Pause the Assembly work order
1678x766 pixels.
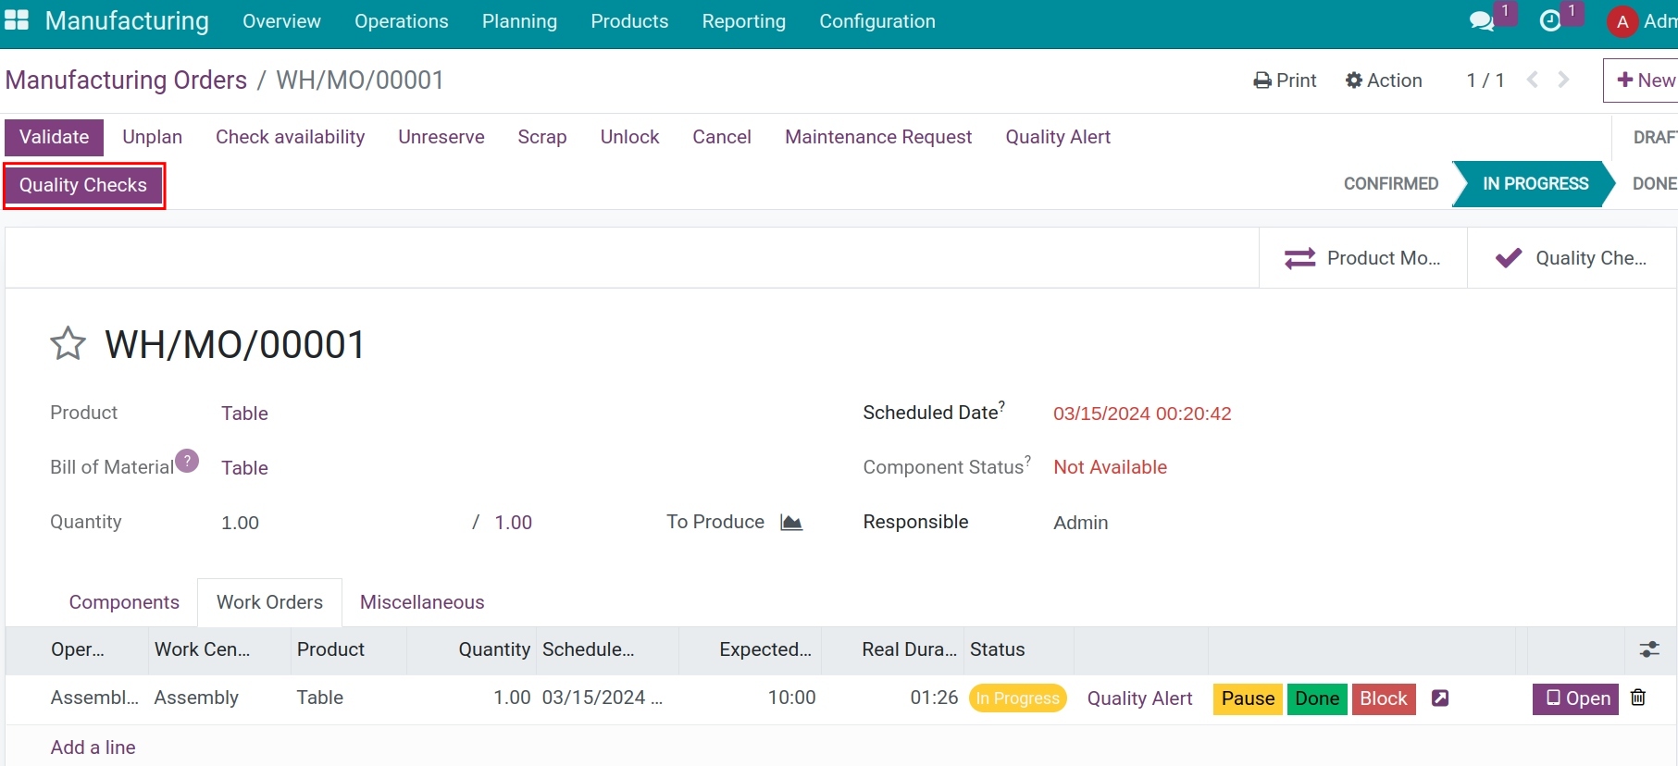point(1248,698)
